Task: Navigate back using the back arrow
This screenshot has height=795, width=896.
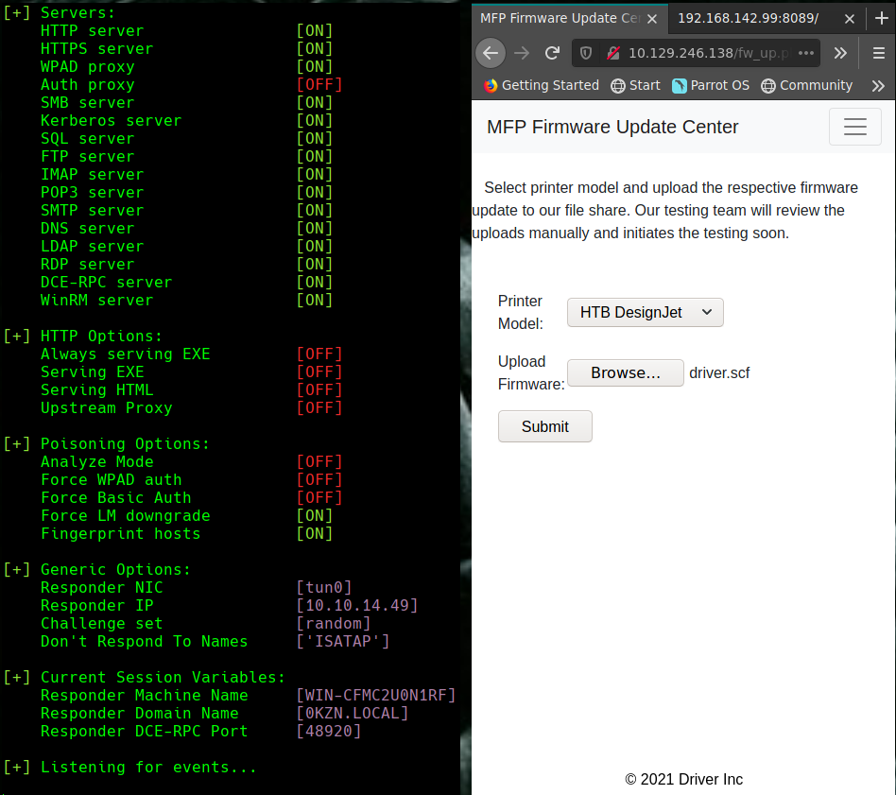Action: click(x=491, y=53)
